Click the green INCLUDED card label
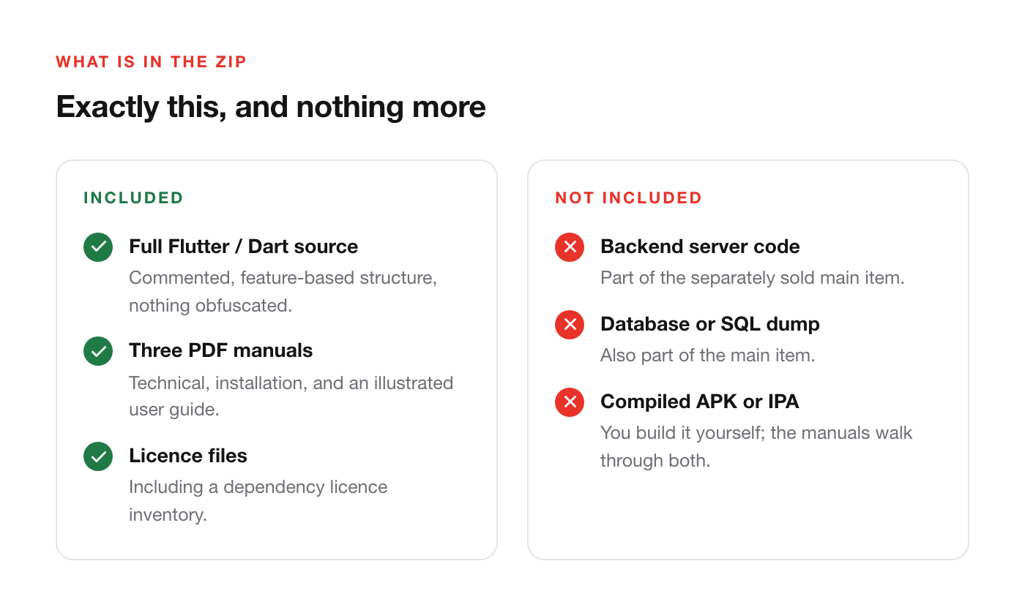This screenshot has width=1025, height=610. 133,198
